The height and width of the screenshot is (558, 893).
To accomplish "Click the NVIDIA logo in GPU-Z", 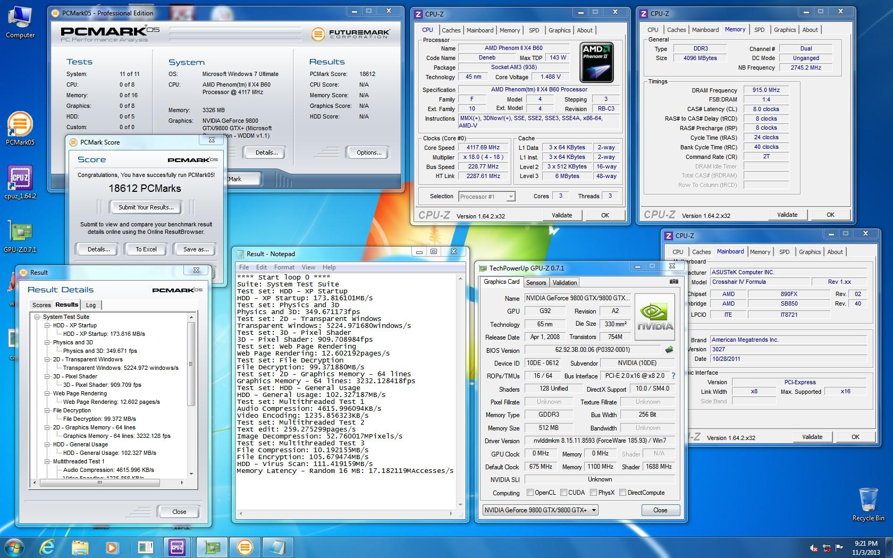I will point(655,317).
